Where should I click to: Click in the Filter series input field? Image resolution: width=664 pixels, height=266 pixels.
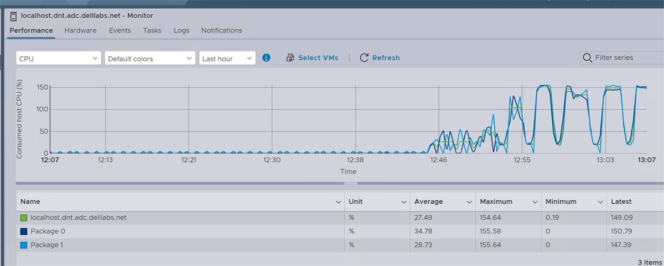coord(621,57)
